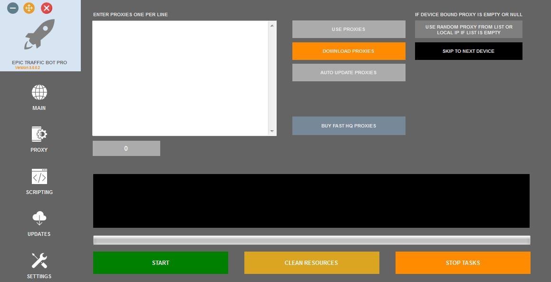Toggle AUTO UPDATE PROXIES

coord(348,72)
